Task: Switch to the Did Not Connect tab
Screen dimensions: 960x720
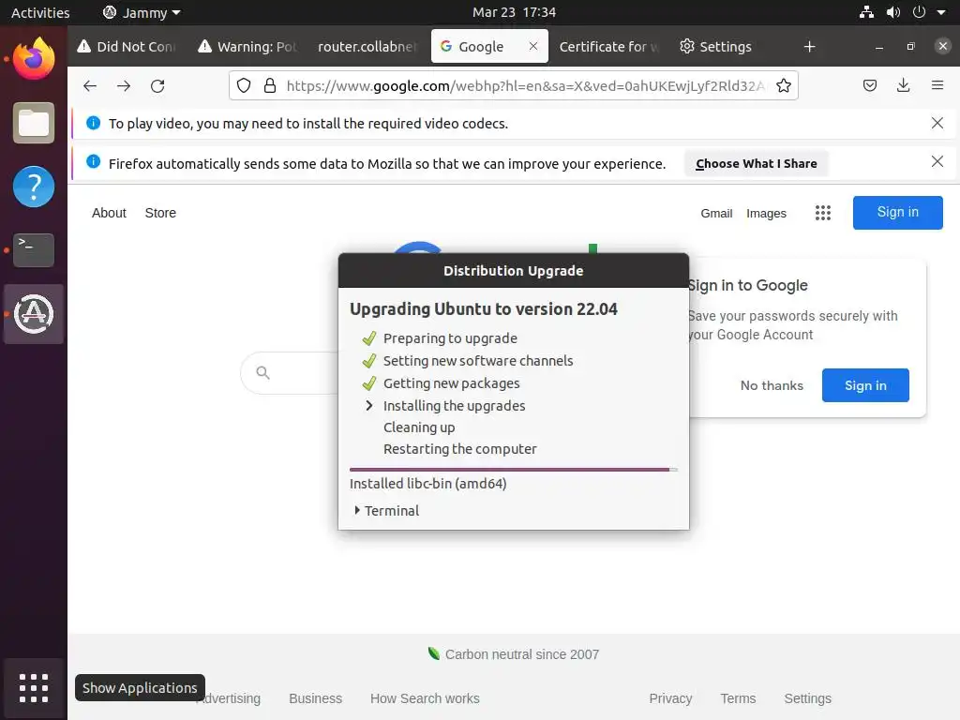Action: [127, 47]
